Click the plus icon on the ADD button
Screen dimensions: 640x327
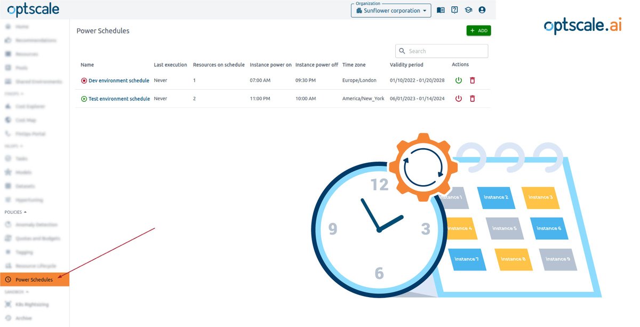click(x=473, y=31)
